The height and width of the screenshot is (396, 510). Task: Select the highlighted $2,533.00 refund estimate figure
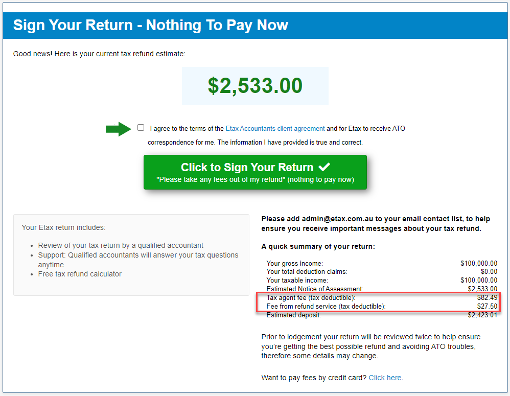point(255,85)
